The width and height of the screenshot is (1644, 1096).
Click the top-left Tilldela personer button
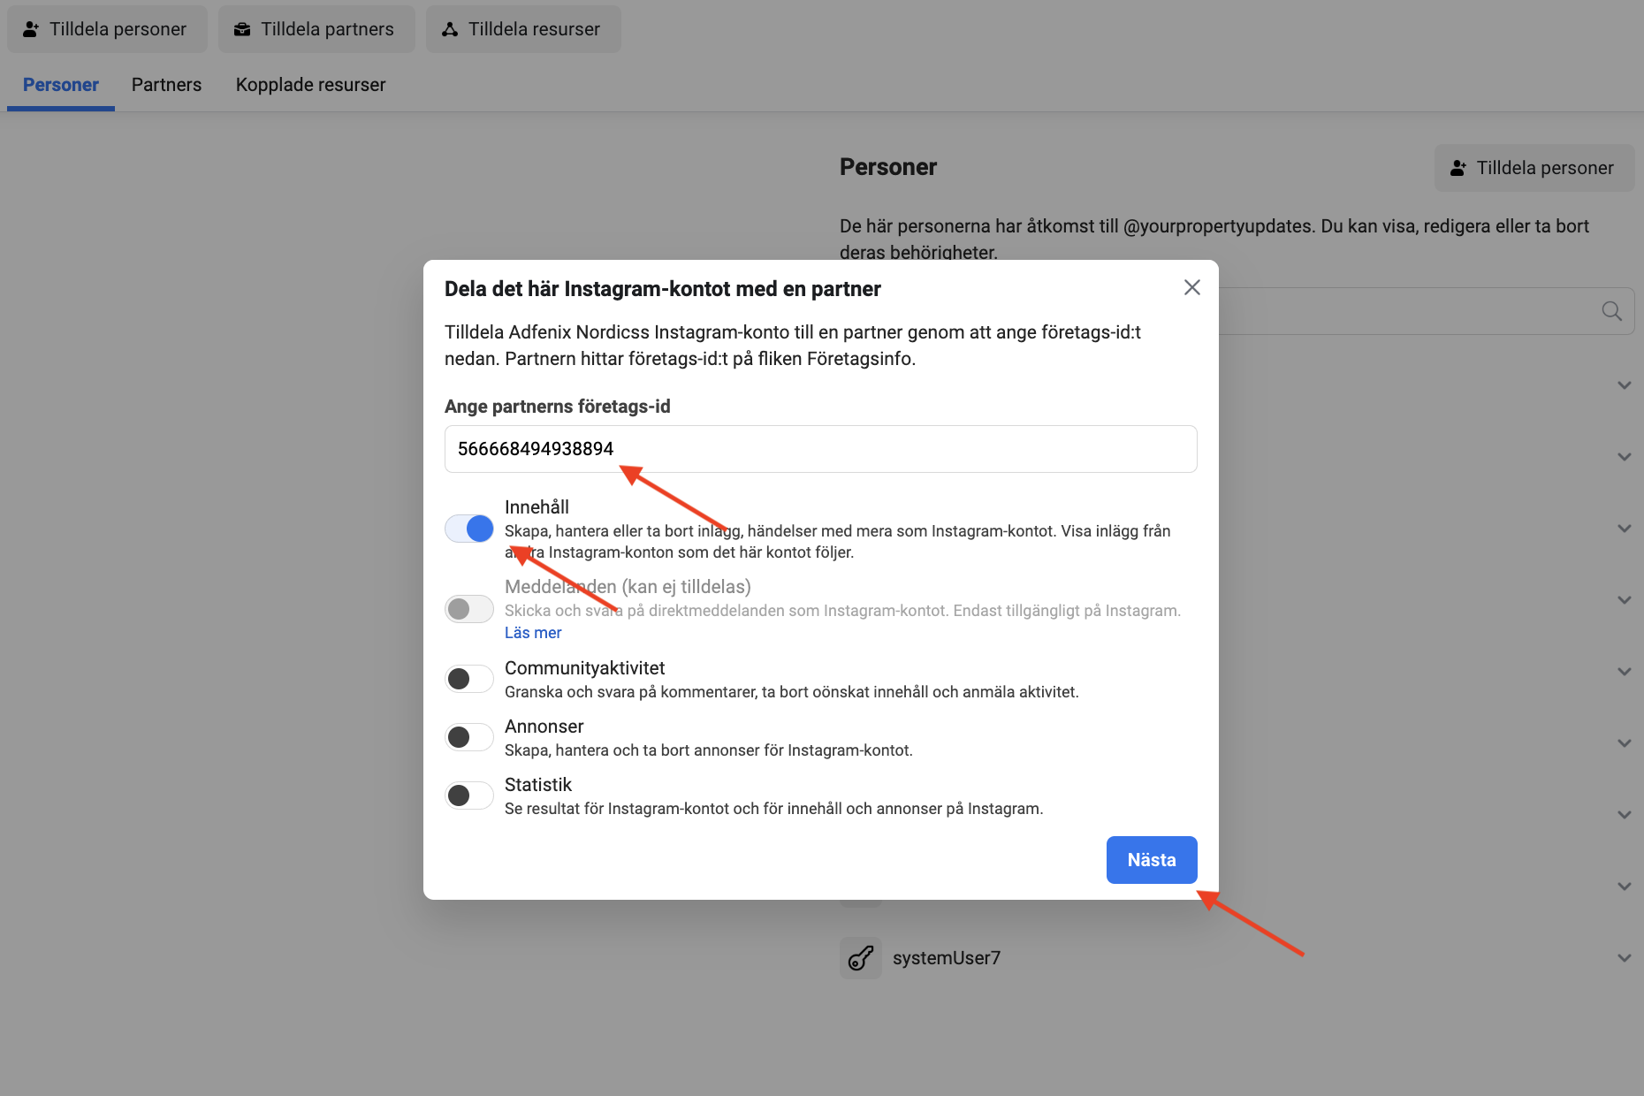coord(107,29)
